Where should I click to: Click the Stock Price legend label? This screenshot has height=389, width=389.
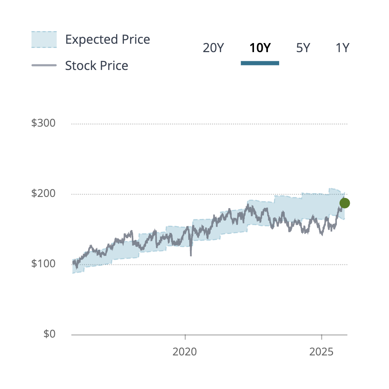(97, 65)
